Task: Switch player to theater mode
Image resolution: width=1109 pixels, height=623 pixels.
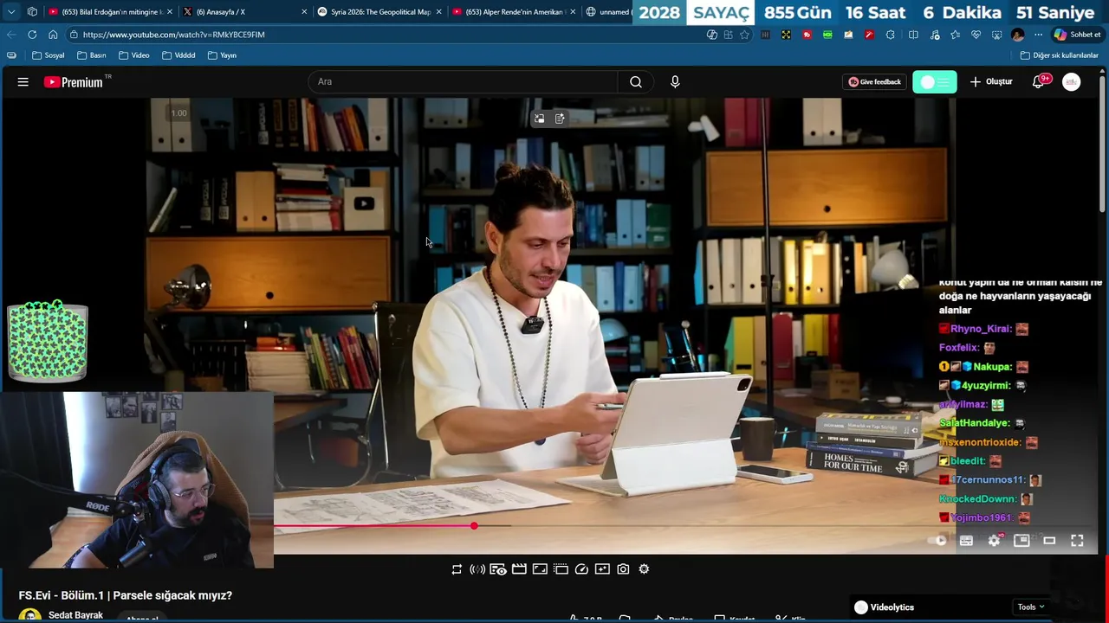Action: (1049, 541)
